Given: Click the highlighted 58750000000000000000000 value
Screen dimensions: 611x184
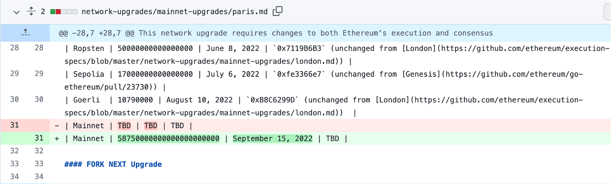Looking at the screenshot, I should click(x=168, y=139).
